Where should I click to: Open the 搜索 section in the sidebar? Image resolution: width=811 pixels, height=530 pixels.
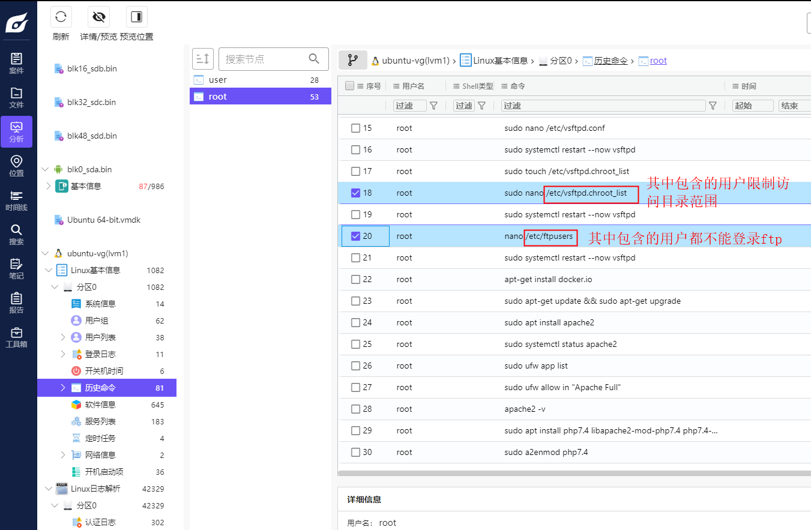pyautogui.click(x=17, y=235)
